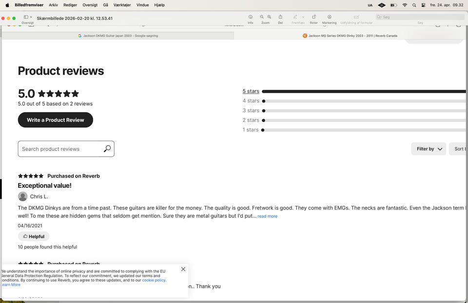This screenshot has height=303, width=468.
Task: Switch to Jackson DKMG Google-søgning tab
Action: tap(118, 36)
